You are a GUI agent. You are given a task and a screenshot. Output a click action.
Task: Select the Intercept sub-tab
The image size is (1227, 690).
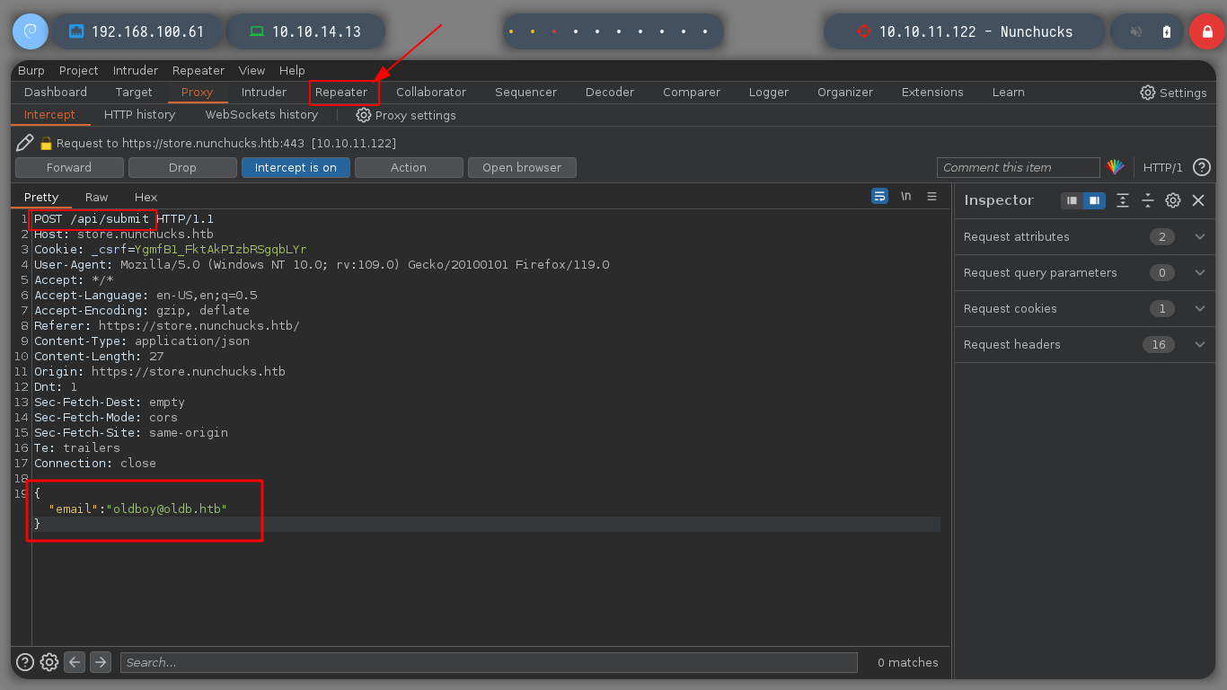tap(50, 115)
